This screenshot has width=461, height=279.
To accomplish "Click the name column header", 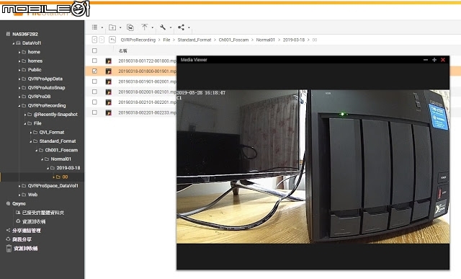I will pos(122,50).
